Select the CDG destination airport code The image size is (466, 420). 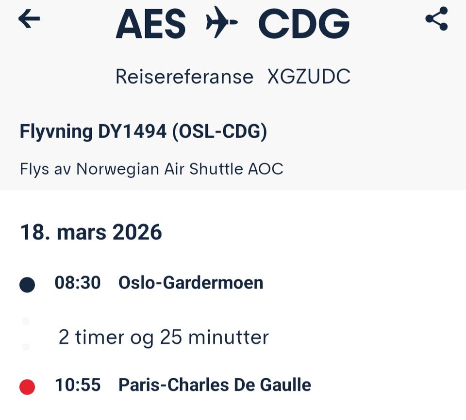coord(304,23)
